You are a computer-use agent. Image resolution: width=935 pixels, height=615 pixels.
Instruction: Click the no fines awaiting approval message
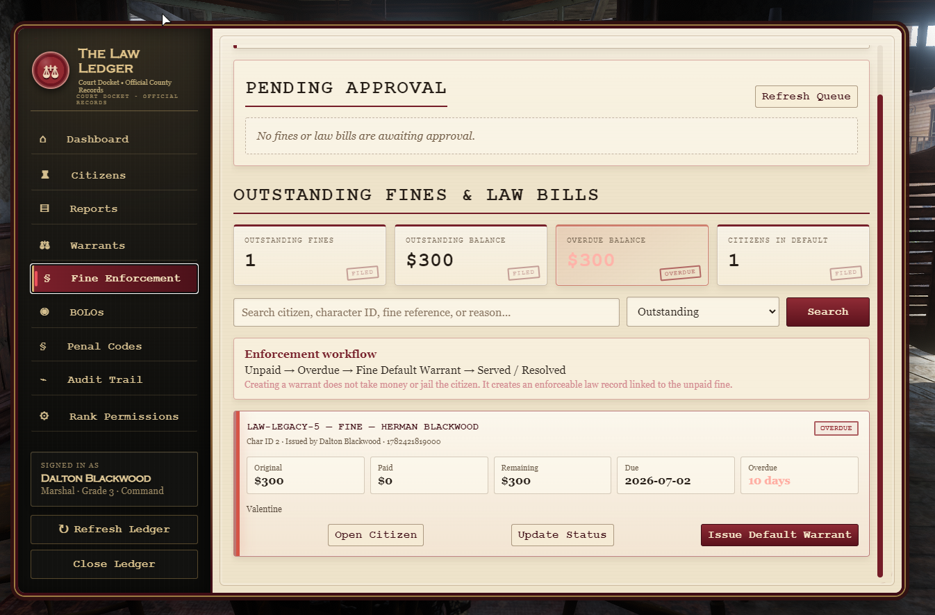(x=366, y=136)
